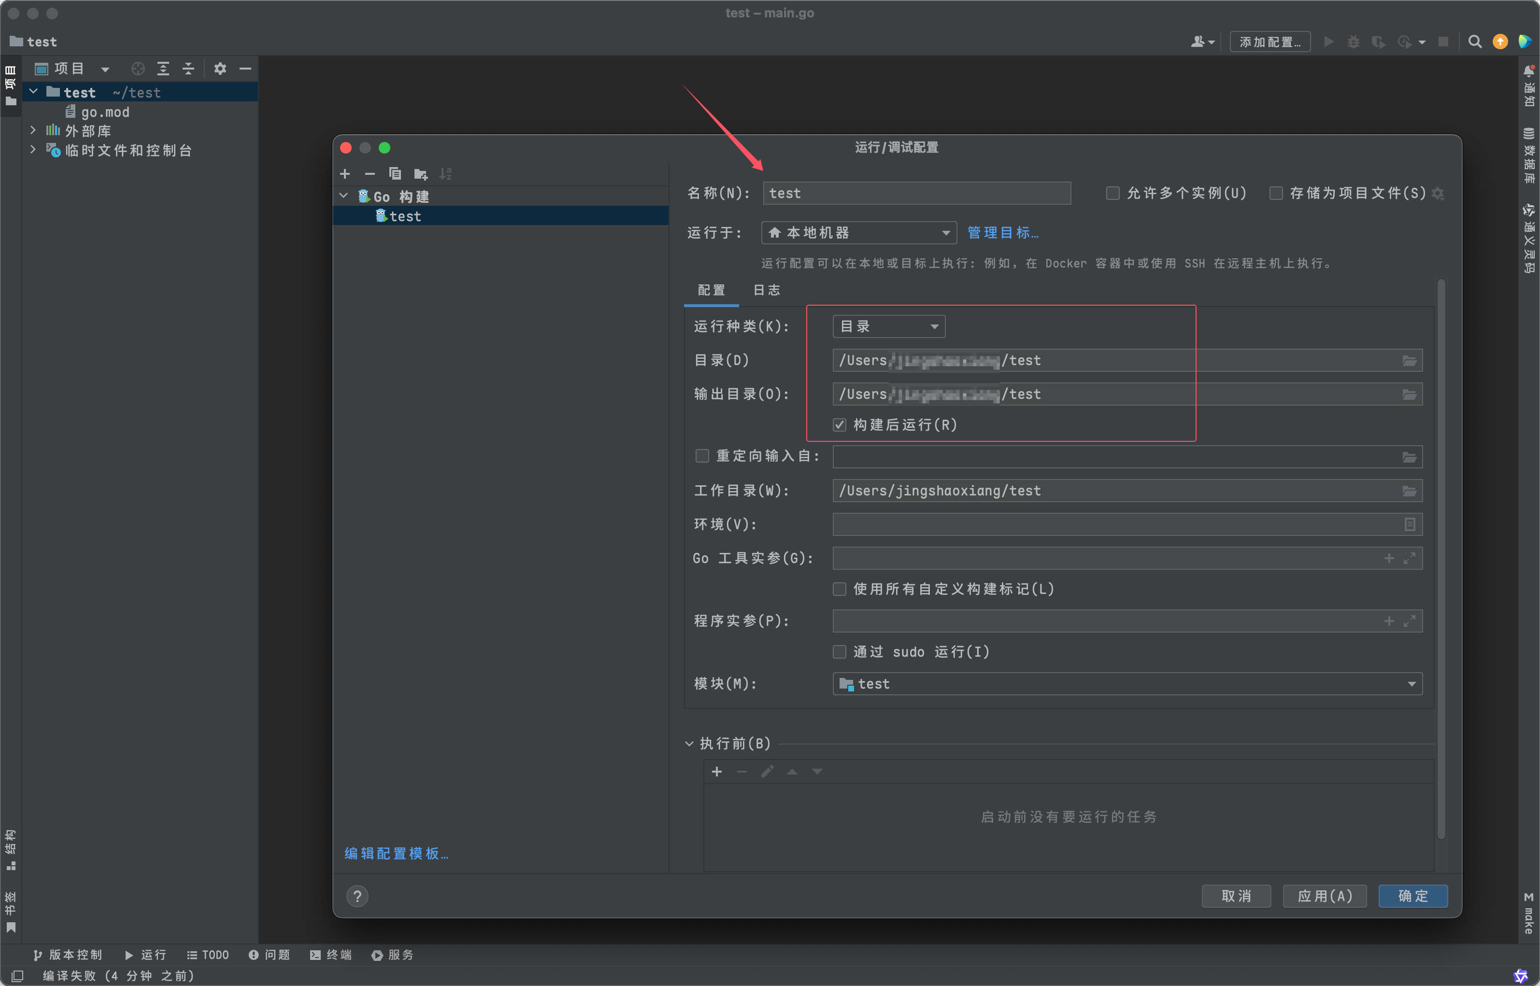Screen dimensions: 1540x986
Task: Open gear settings next to 存储为项目文件
Action: coord(1438,193)
